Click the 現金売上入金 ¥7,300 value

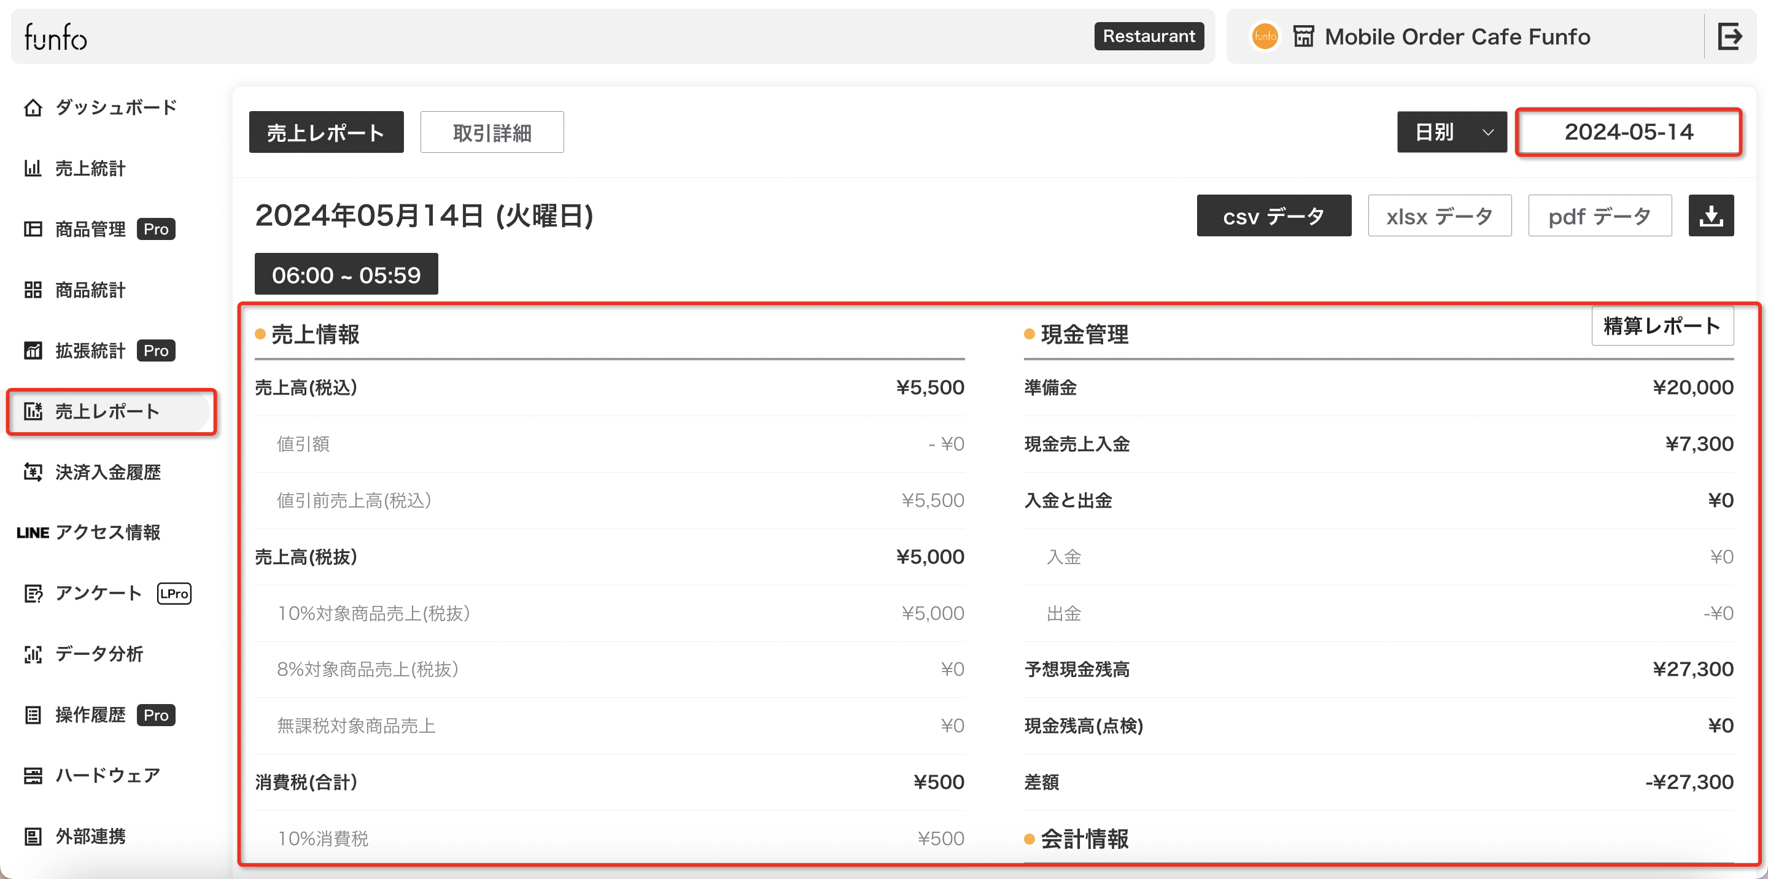(x=1699, y=444)
